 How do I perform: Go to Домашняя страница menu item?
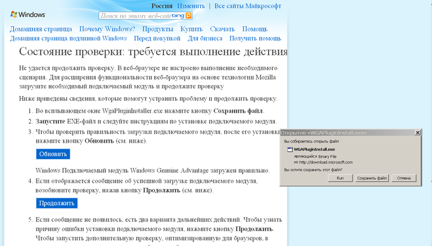[x=41, y=29]
